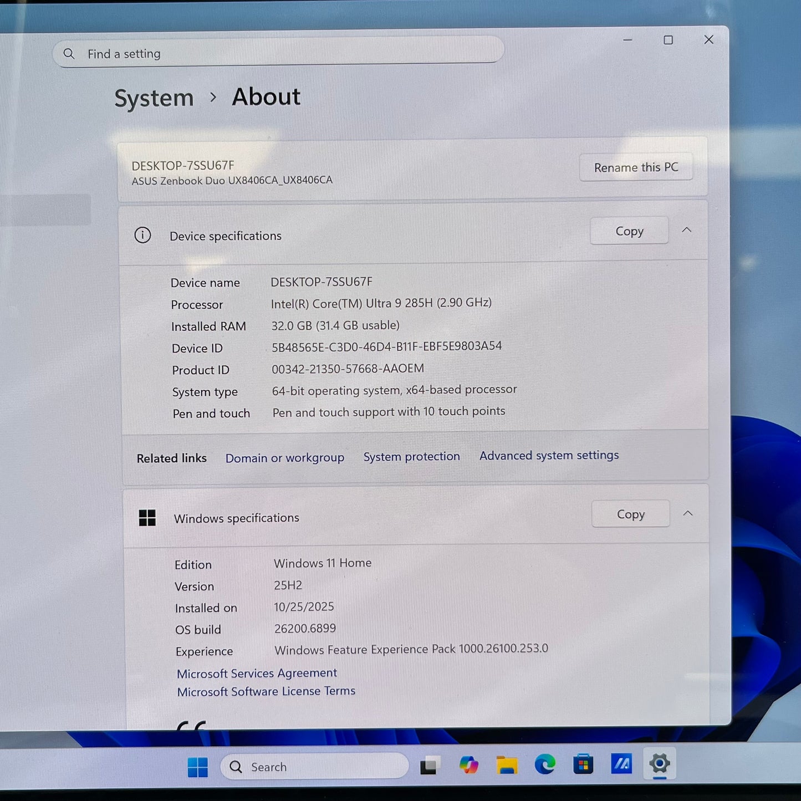Click the Windows Start button

(x=197, y=766)
